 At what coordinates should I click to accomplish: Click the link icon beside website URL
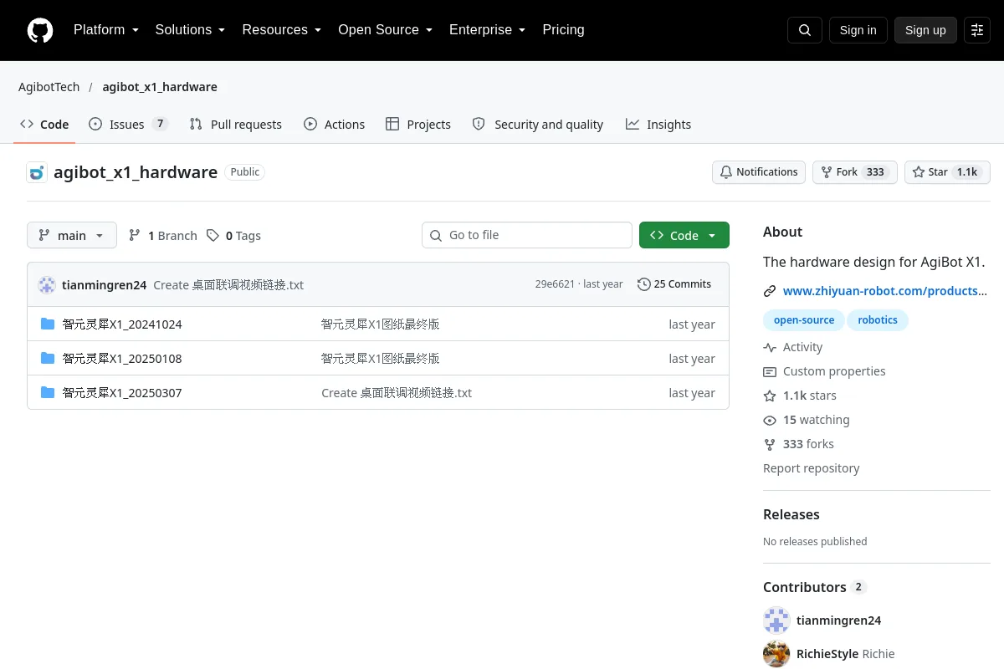coord(770,291)
